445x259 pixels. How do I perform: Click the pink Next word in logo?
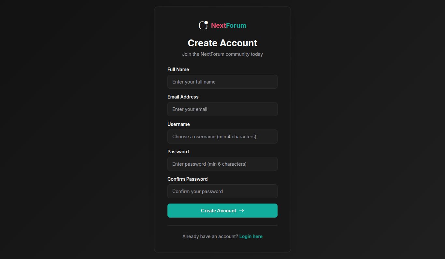[218, 25]
